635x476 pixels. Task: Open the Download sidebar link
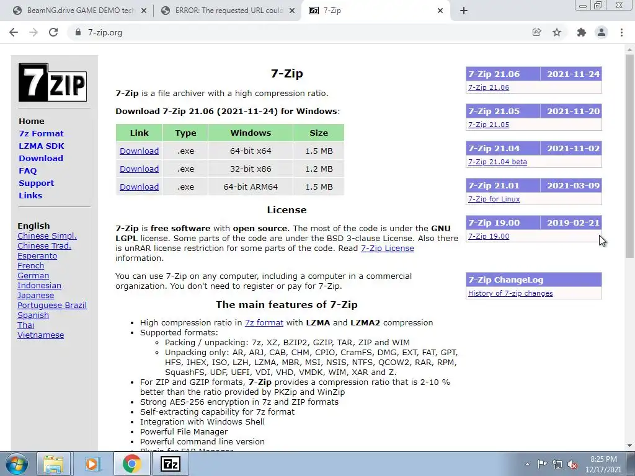click(41, 158)
